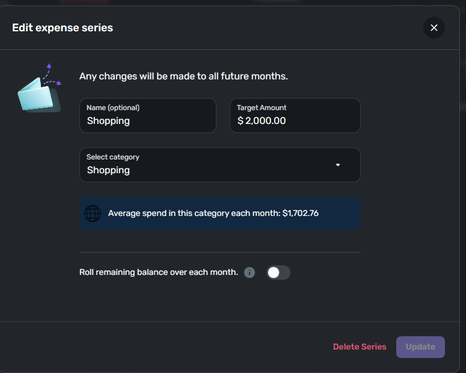The image size is (466, 373).
Task: Click the dollar sign in Target Amount
Action: (241, 121)
